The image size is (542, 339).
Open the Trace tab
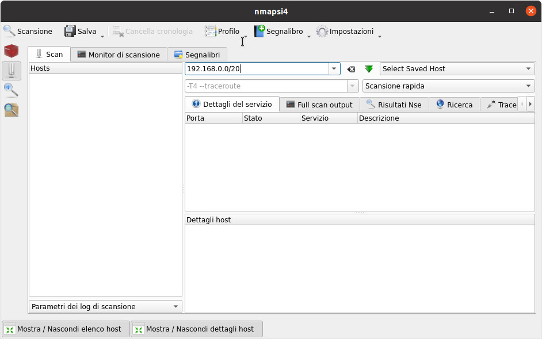click(499, 105)
